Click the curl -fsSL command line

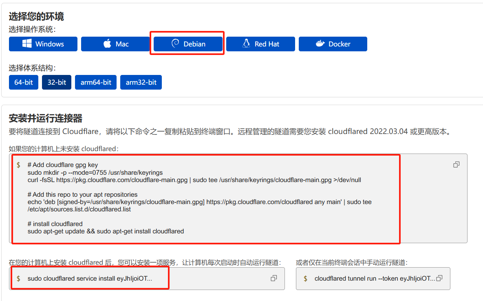(x=194, y=180)
